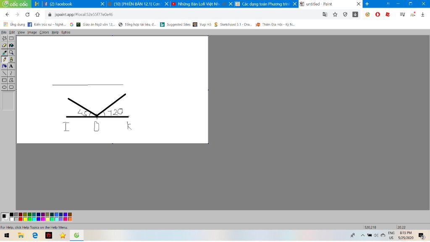Open the Extras menu
430x242 pixels.
point(66,32)
